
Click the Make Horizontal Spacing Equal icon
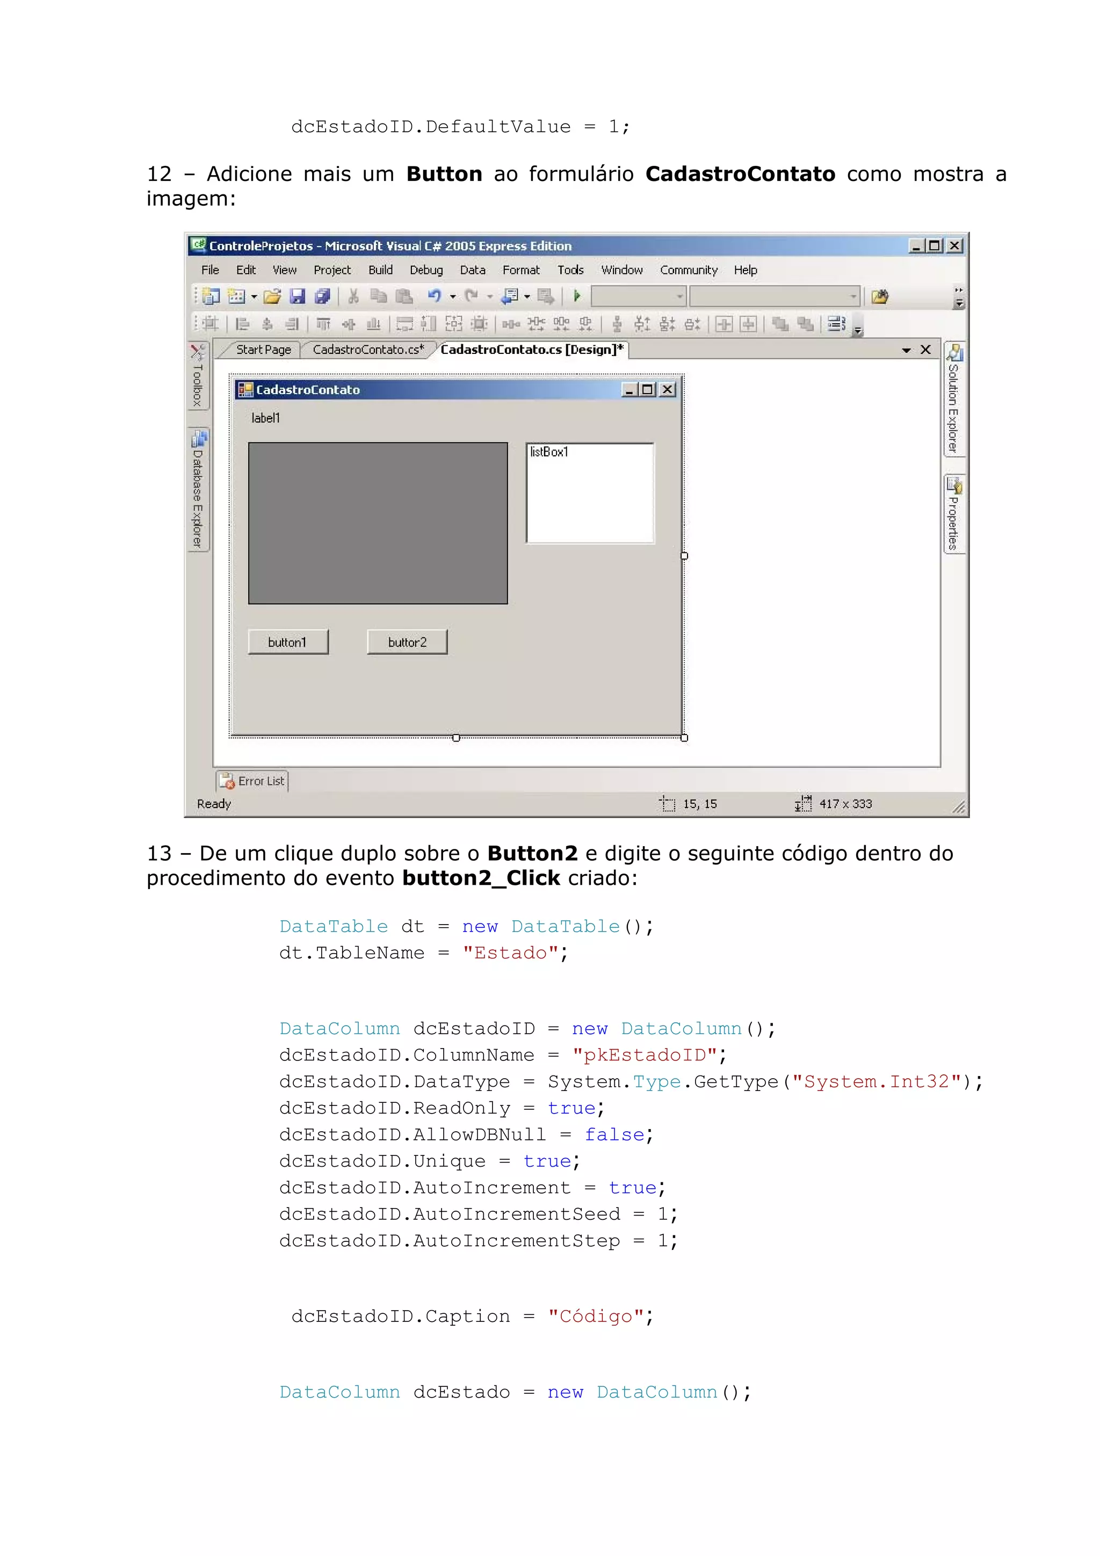[x=511, y=324]
